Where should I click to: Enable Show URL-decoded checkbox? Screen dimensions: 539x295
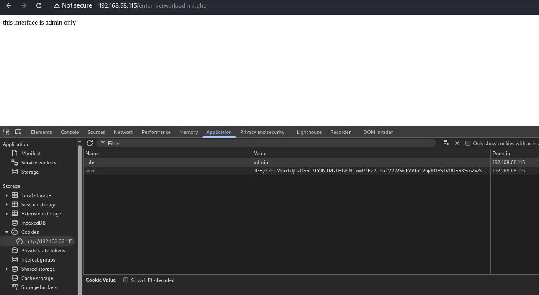[x=126, y=280]
